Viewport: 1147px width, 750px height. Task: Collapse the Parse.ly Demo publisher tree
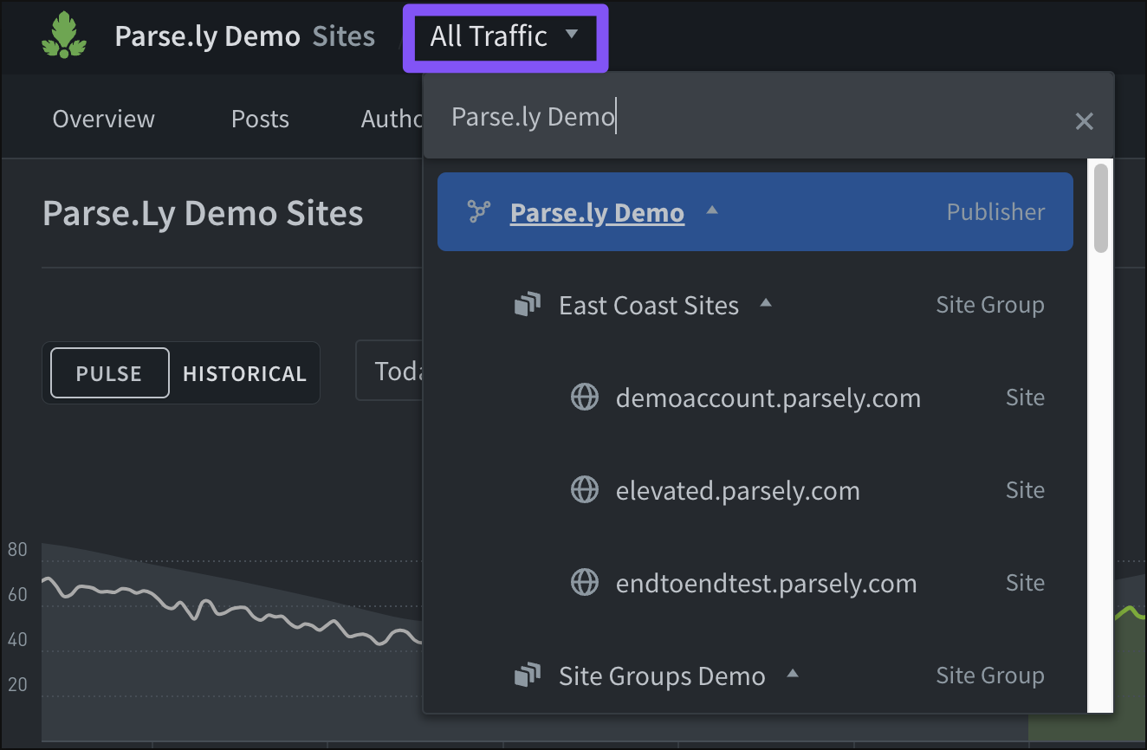712,210
